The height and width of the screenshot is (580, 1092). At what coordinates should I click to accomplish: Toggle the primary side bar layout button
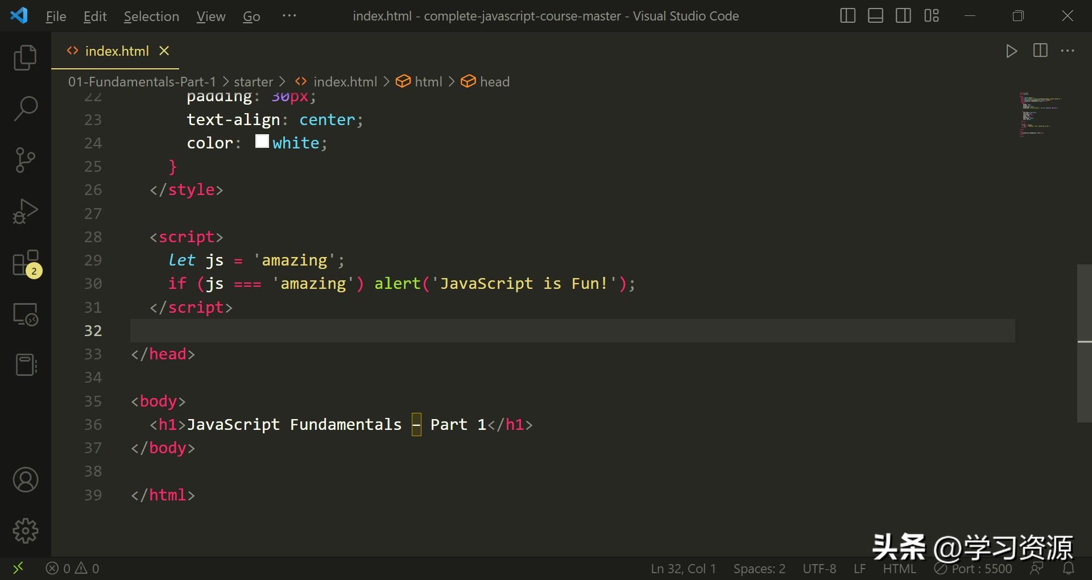point(847,16)
